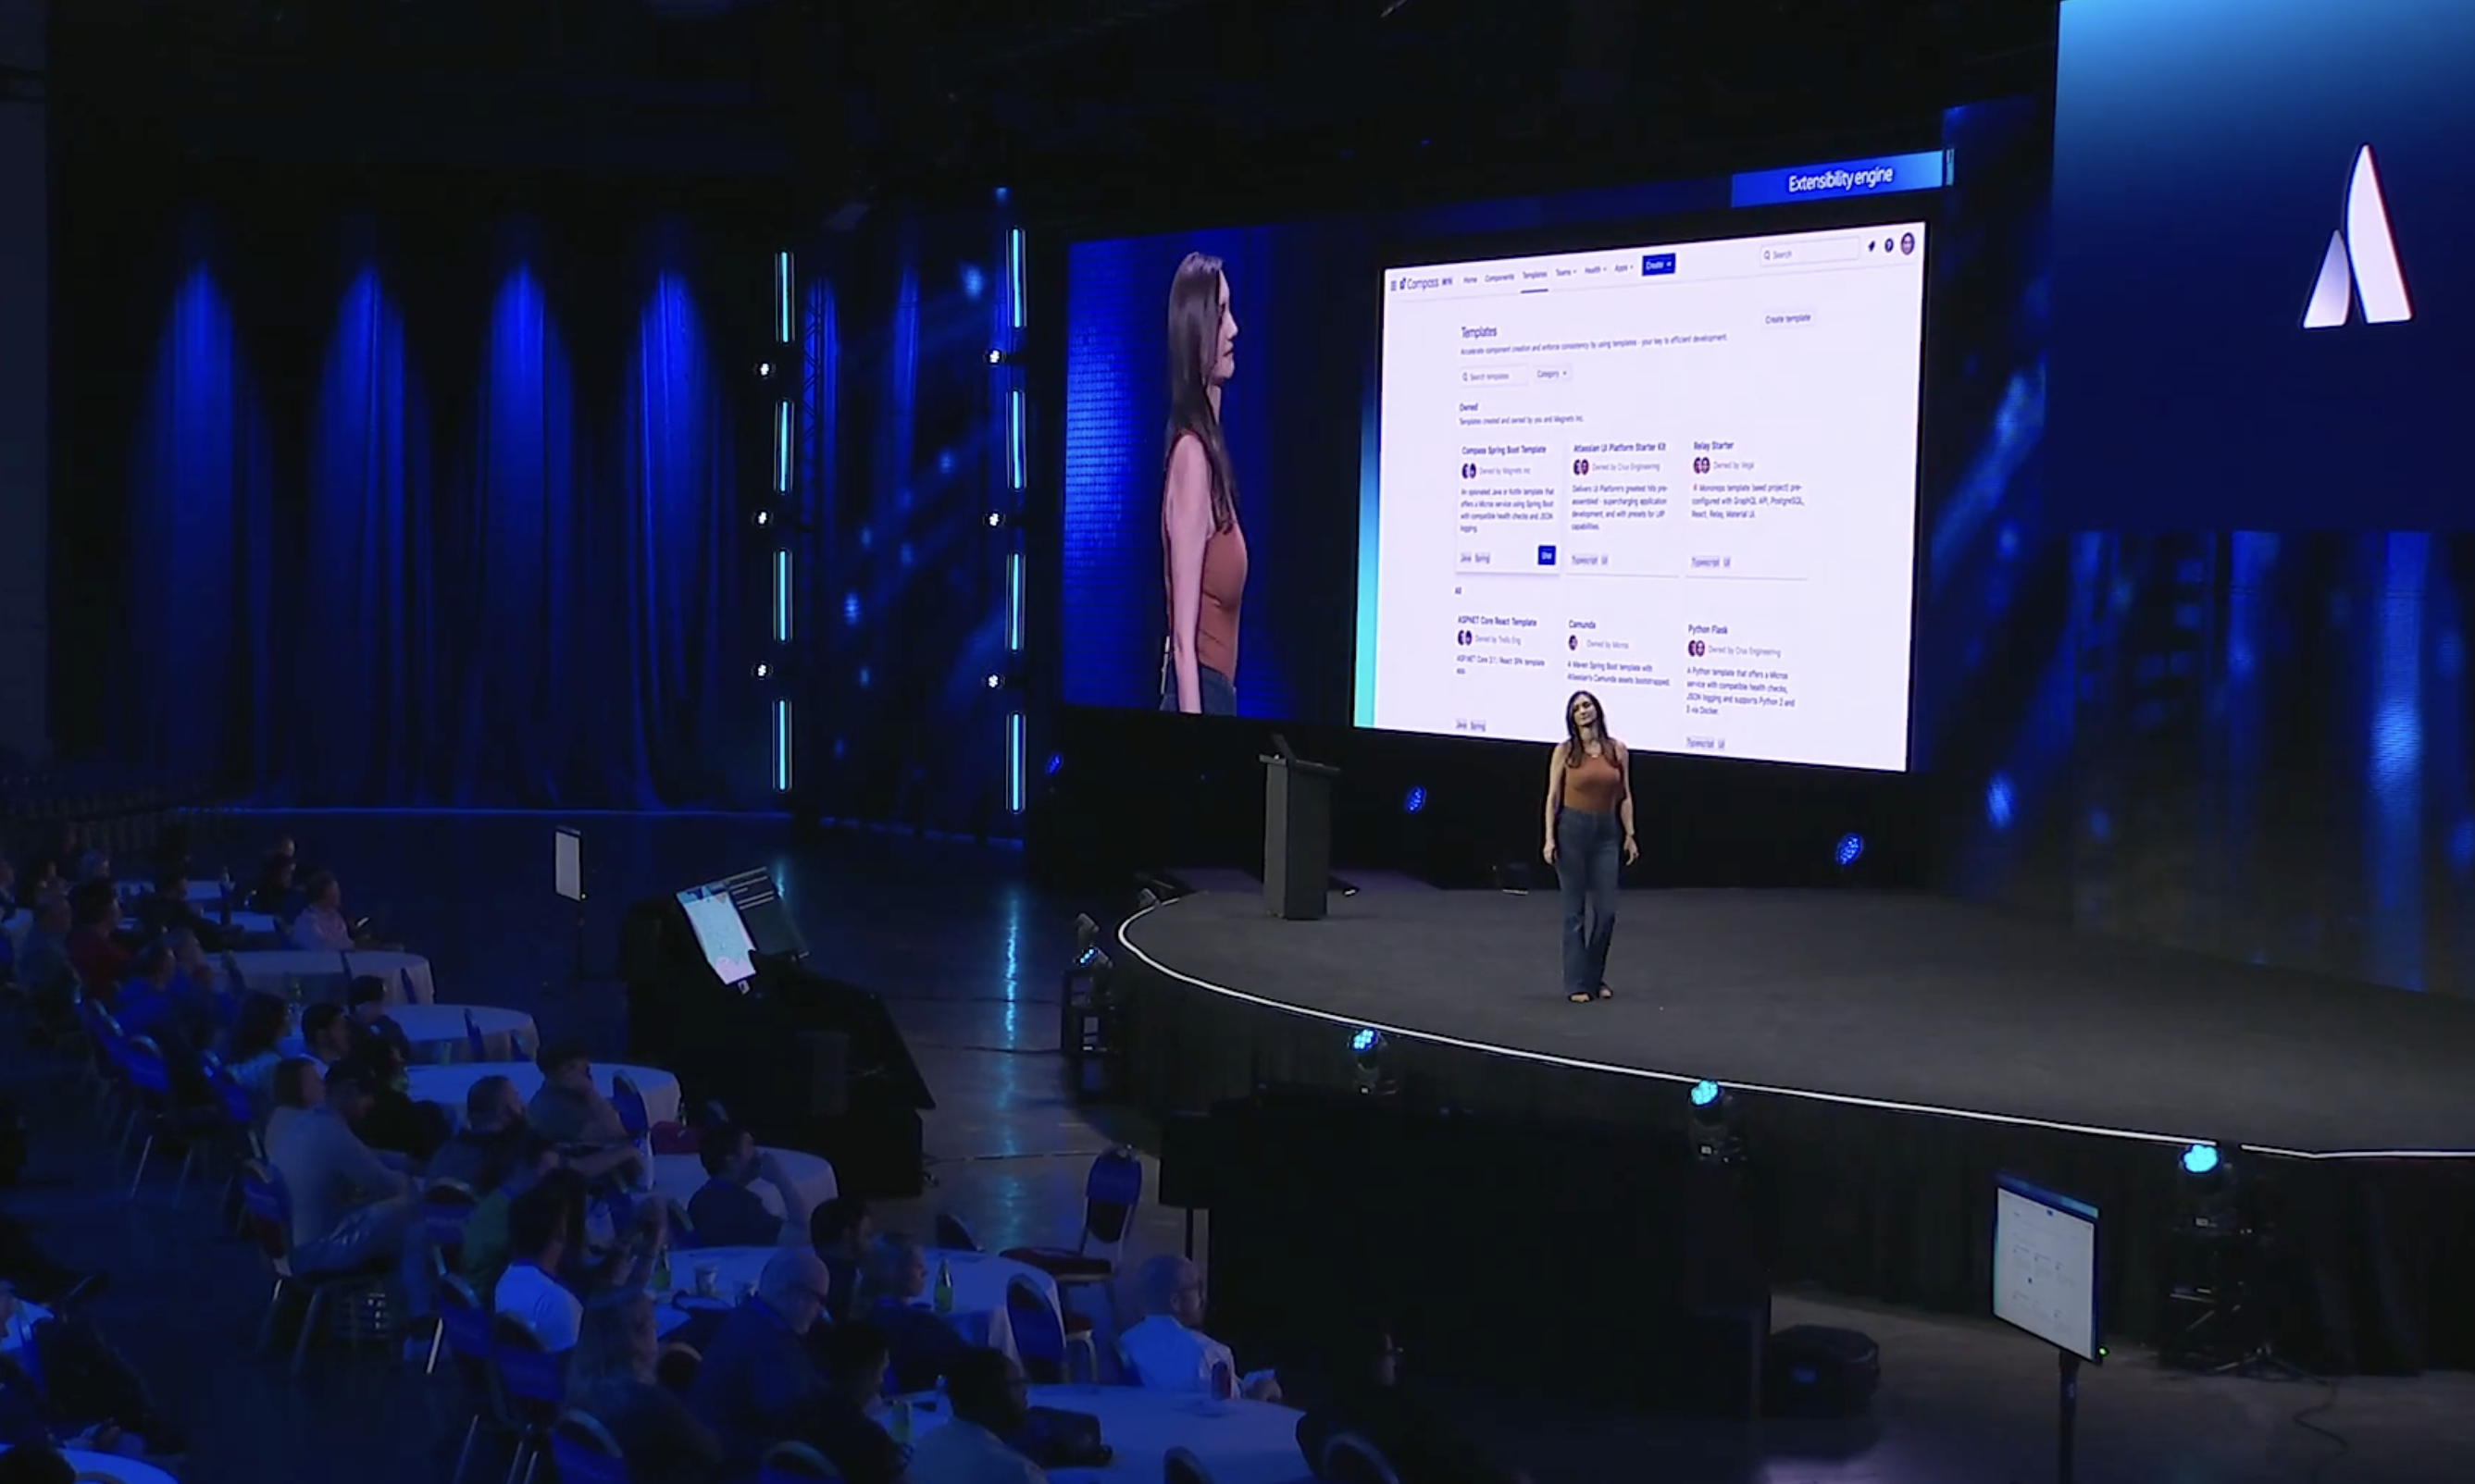2475x1484 pixels.
Task: Open the app switcher grid icon
Action: point(1394,285)
